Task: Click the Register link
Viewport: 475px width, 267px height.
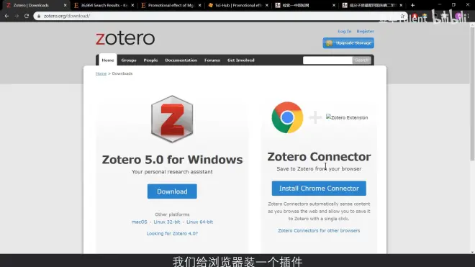Action: coord(365,31)
